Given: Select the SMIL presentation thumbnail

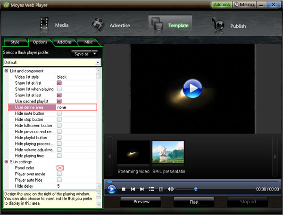Looking at the screenshot, I should (x=168, y=152).
